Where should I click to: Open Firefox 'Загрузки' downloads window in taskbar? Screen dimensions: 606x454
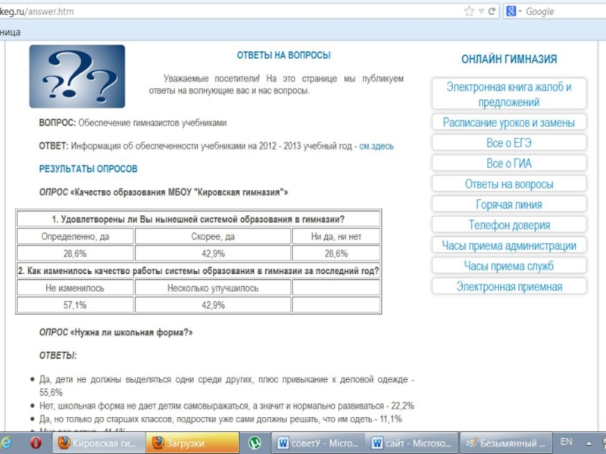pos(192,443)
